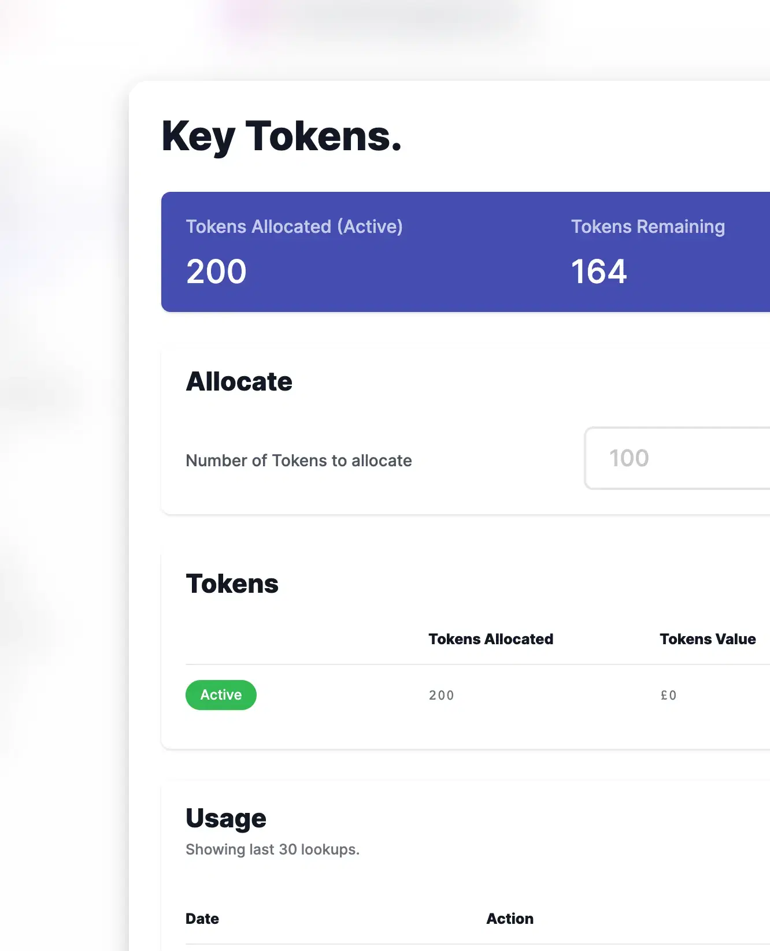The height and width of the screenshot is (951, 770).
Task: Click the Action column header in Usage
Action: pyautogui.click(x=510, y=919)
